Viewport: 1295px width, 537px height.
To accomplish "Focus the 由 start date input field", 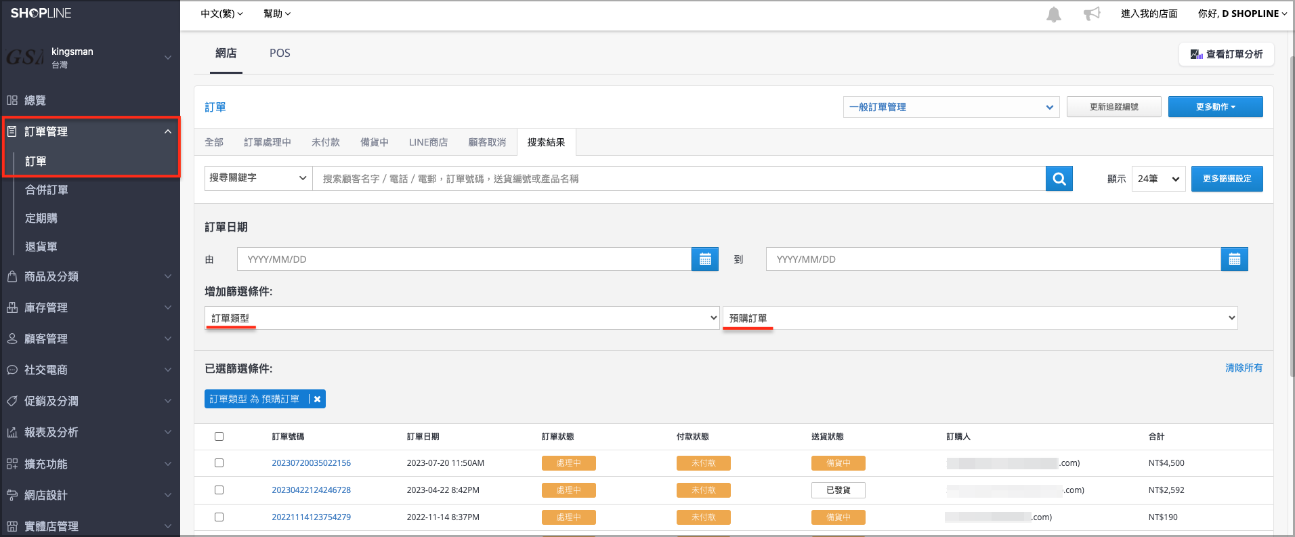I will (464, 259).
